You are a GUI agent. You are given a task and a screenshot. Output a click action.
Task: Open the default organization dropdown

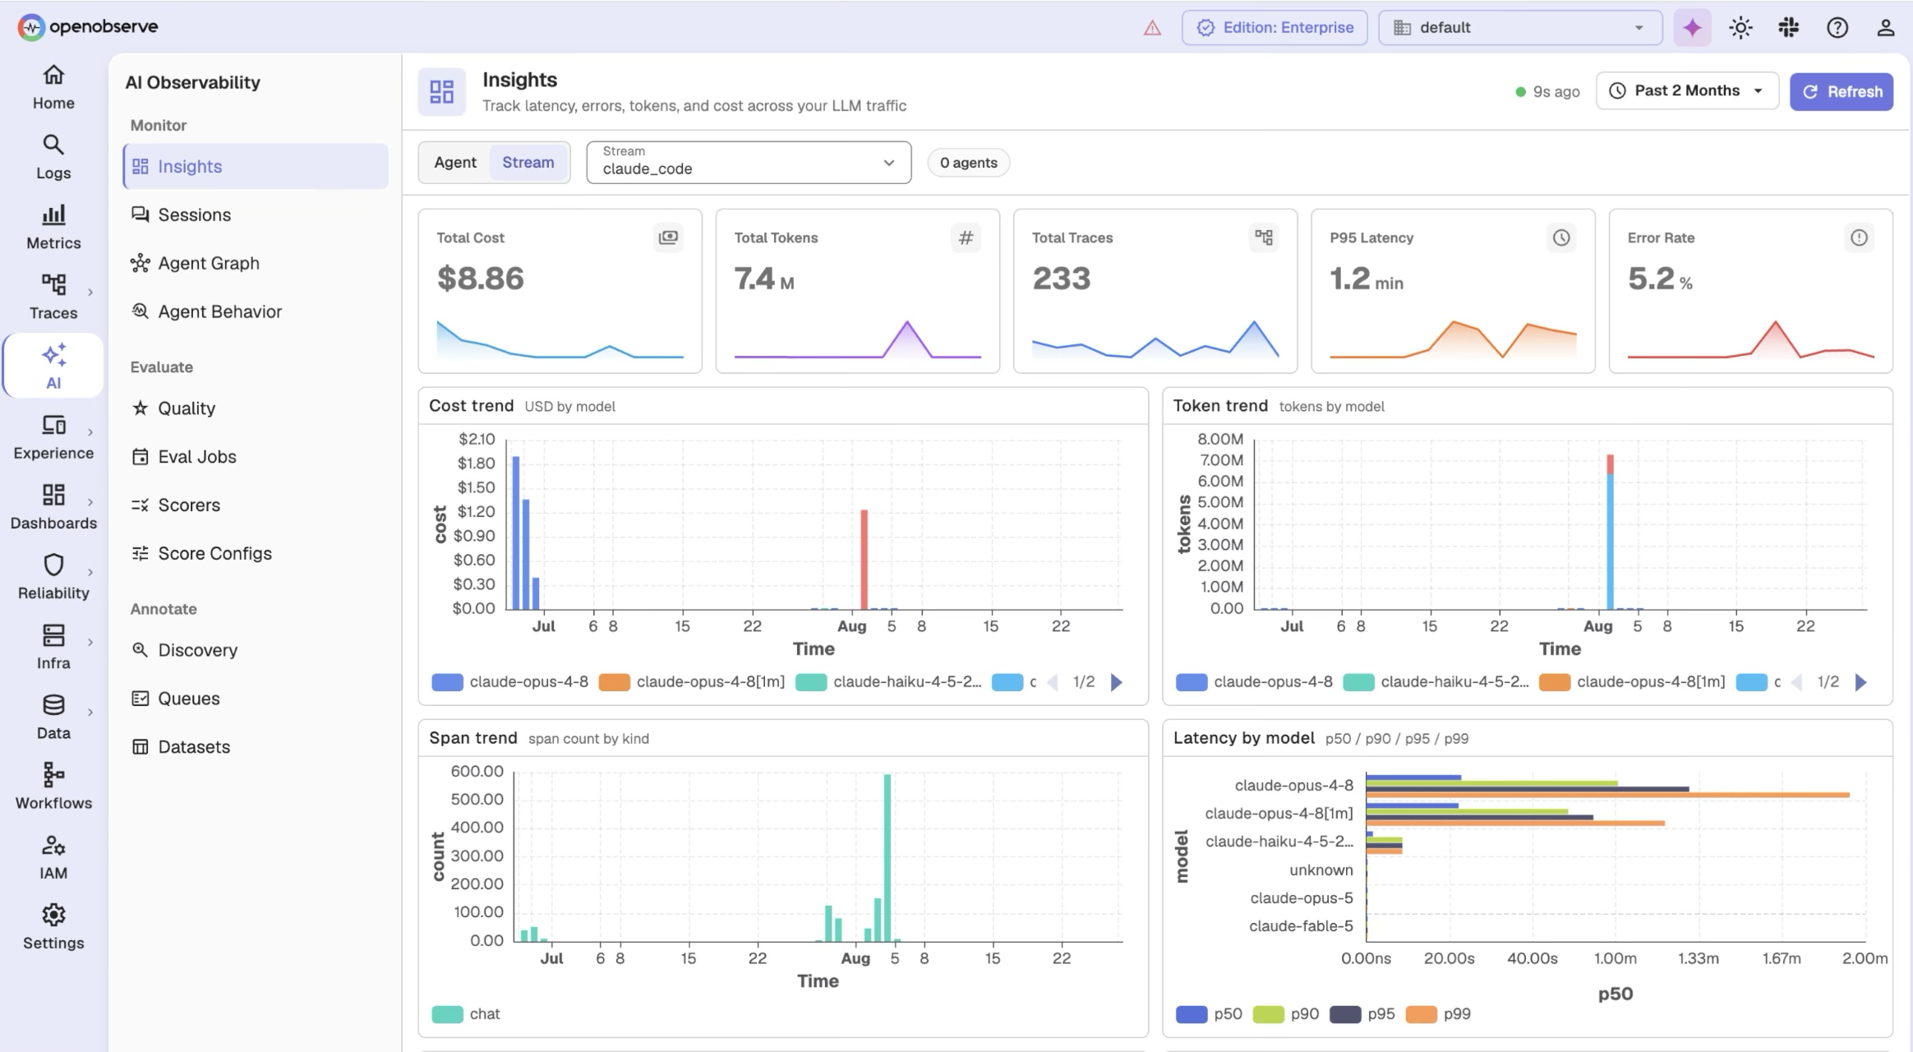click(1520, 28)
